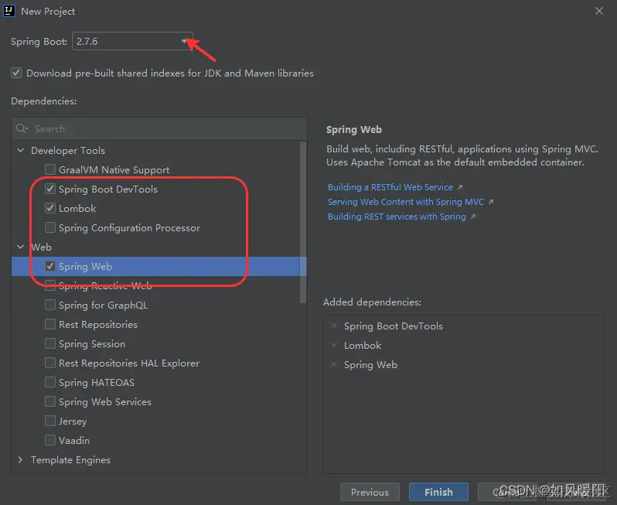The height and width of the screenshot is (505, 617).
Task: Close the New Project dialog
Action: (x=599, y=11)
